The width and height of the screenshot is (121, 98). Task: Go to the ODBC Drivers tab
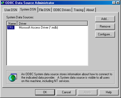pos(62,10)
